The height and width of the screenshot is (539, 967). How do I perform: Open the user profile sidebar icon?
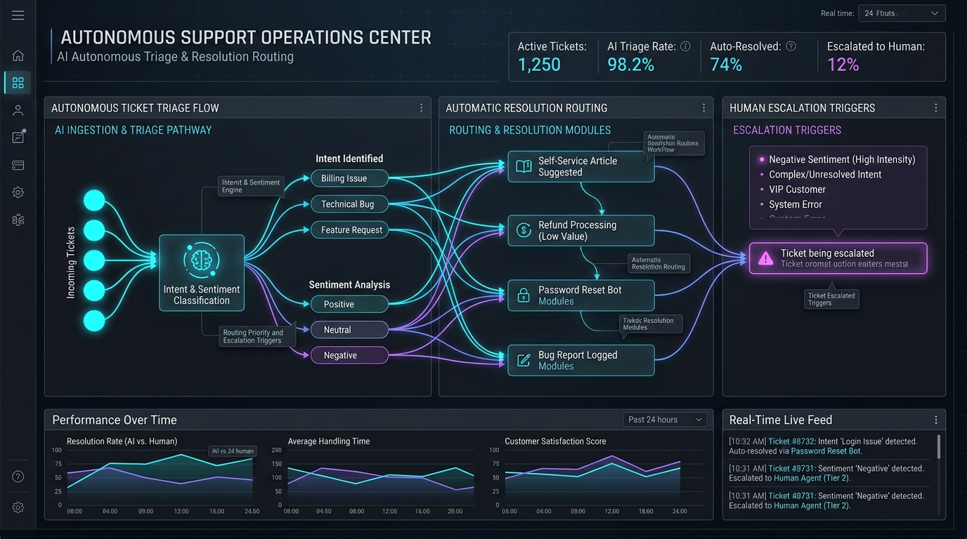click(18, 110)
